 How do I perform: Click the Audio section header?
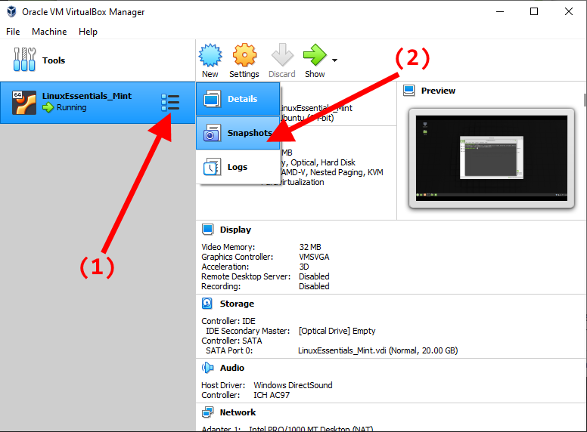coord(232,368)
